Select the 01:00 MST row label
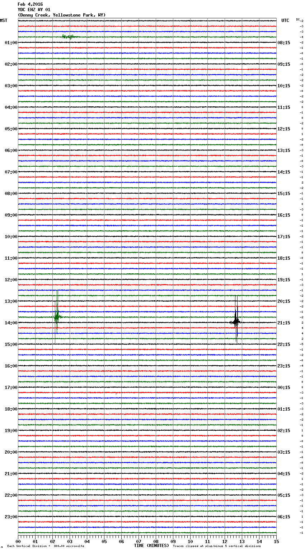 11,43
